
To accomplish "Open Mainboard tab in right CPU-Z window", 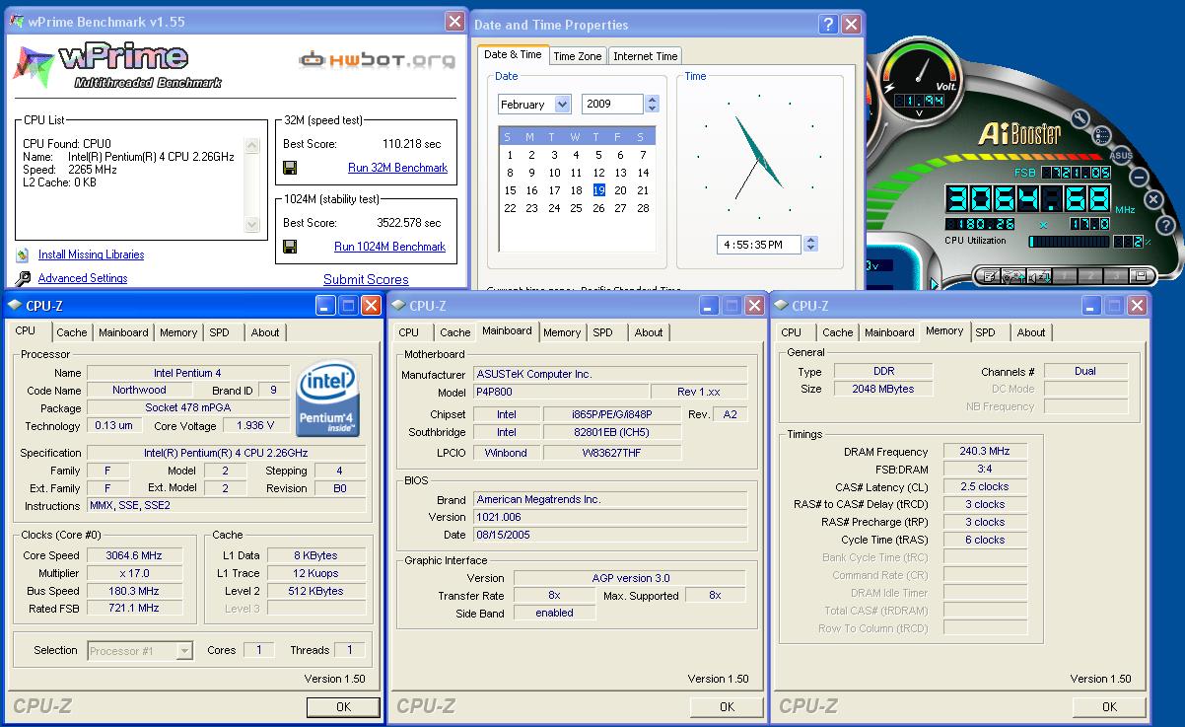I will (889, 332).
